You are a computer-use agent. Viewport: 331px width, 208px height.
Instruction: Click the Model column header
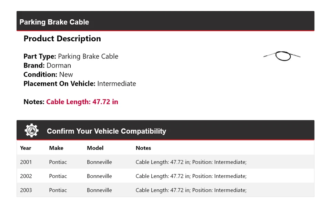[95, 148]
